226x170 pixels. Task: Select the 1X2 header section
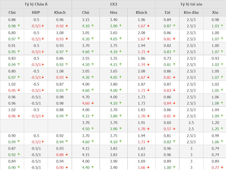pyautogui.click(x=113, y=4)
